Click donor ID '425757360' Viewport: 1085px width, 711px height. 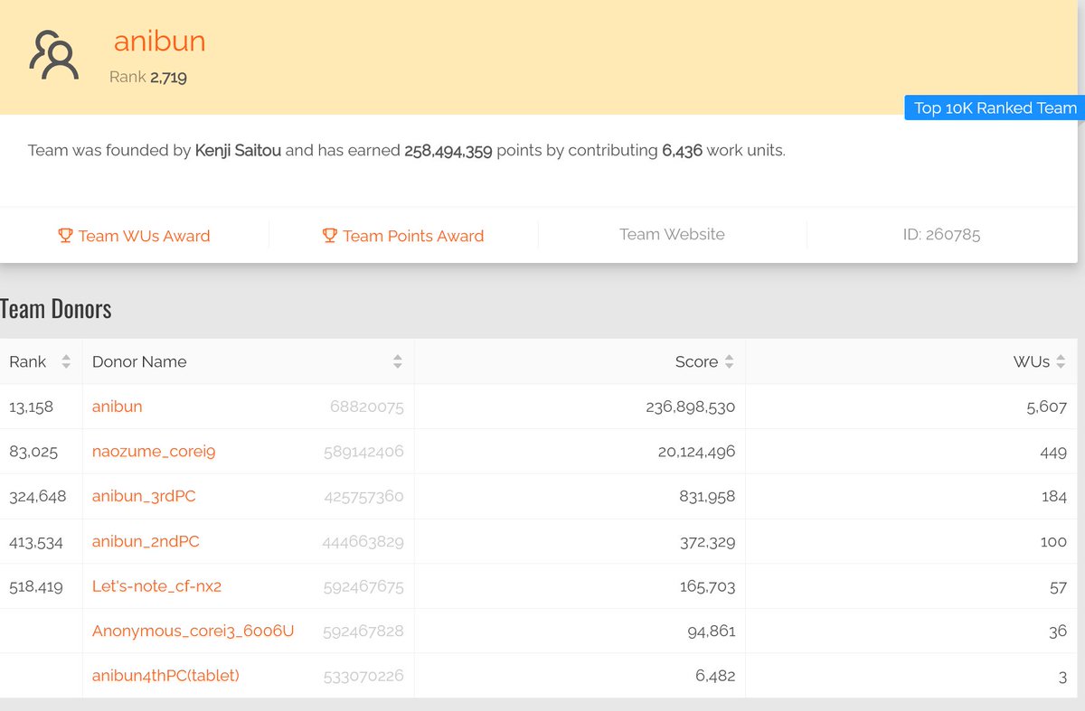click(x=363, y=497)
